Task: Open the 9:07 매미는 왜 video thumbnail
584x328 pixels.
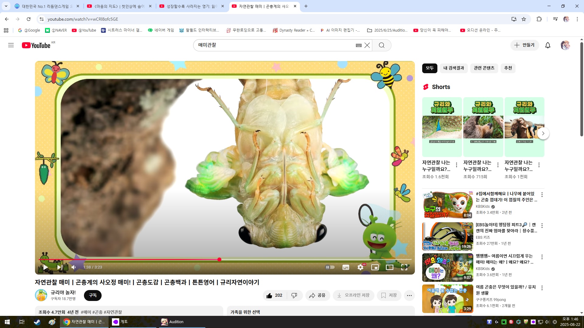Action: 447,268
